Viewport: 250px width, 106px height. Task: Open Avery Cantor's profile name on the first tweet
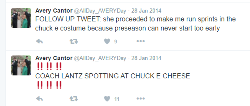click(54, 11)
